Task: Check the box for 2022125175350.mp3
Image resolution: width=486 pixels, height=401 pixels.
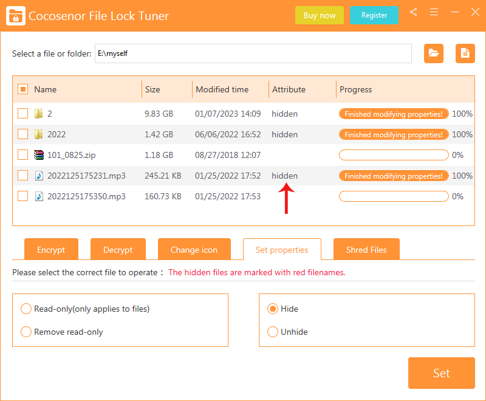Action: (23, 196)
